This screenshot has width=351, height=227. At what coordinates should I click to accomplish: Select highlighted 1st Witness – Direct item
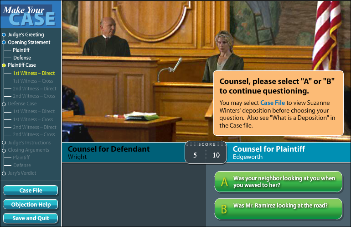pos(34,73)
